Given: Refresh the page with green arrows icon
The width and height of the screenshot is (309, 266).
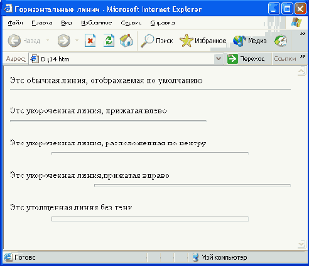Looking at the screenshot, I should pyautogui.click(x=109, y=41).
